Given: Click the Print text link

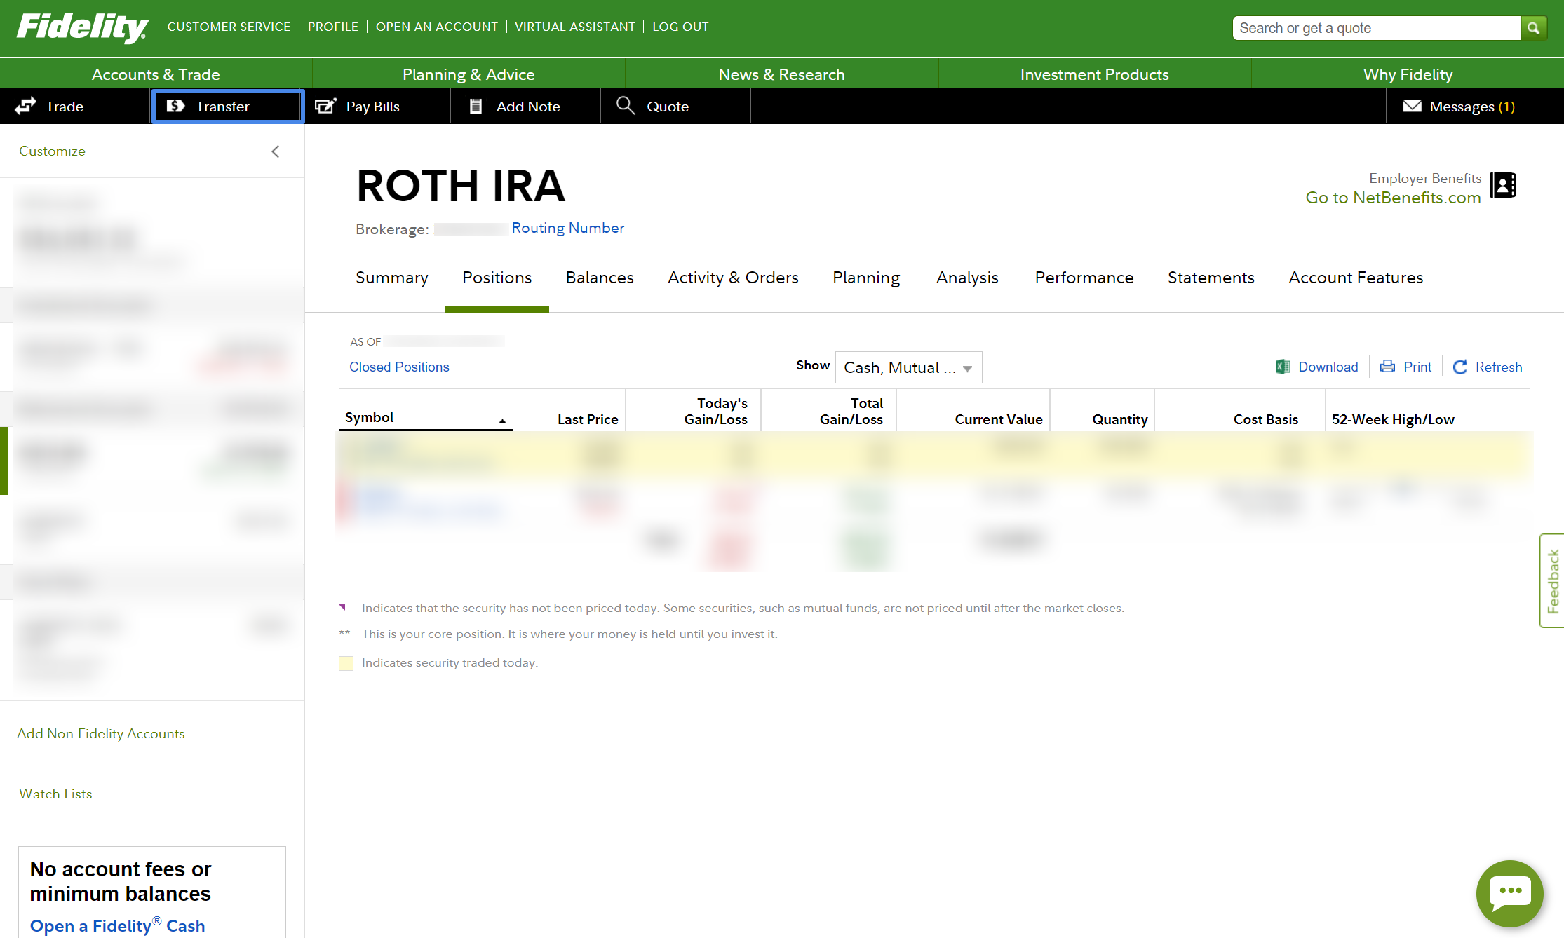Looking at the screenshot, I should 1417,367.
